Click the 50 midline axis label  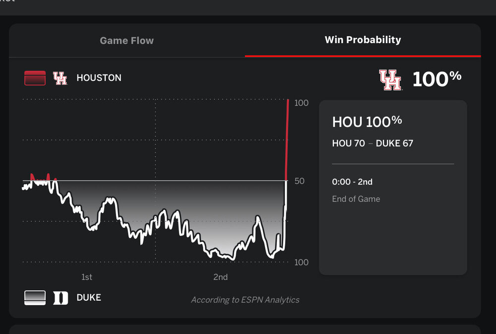[300, 181]
